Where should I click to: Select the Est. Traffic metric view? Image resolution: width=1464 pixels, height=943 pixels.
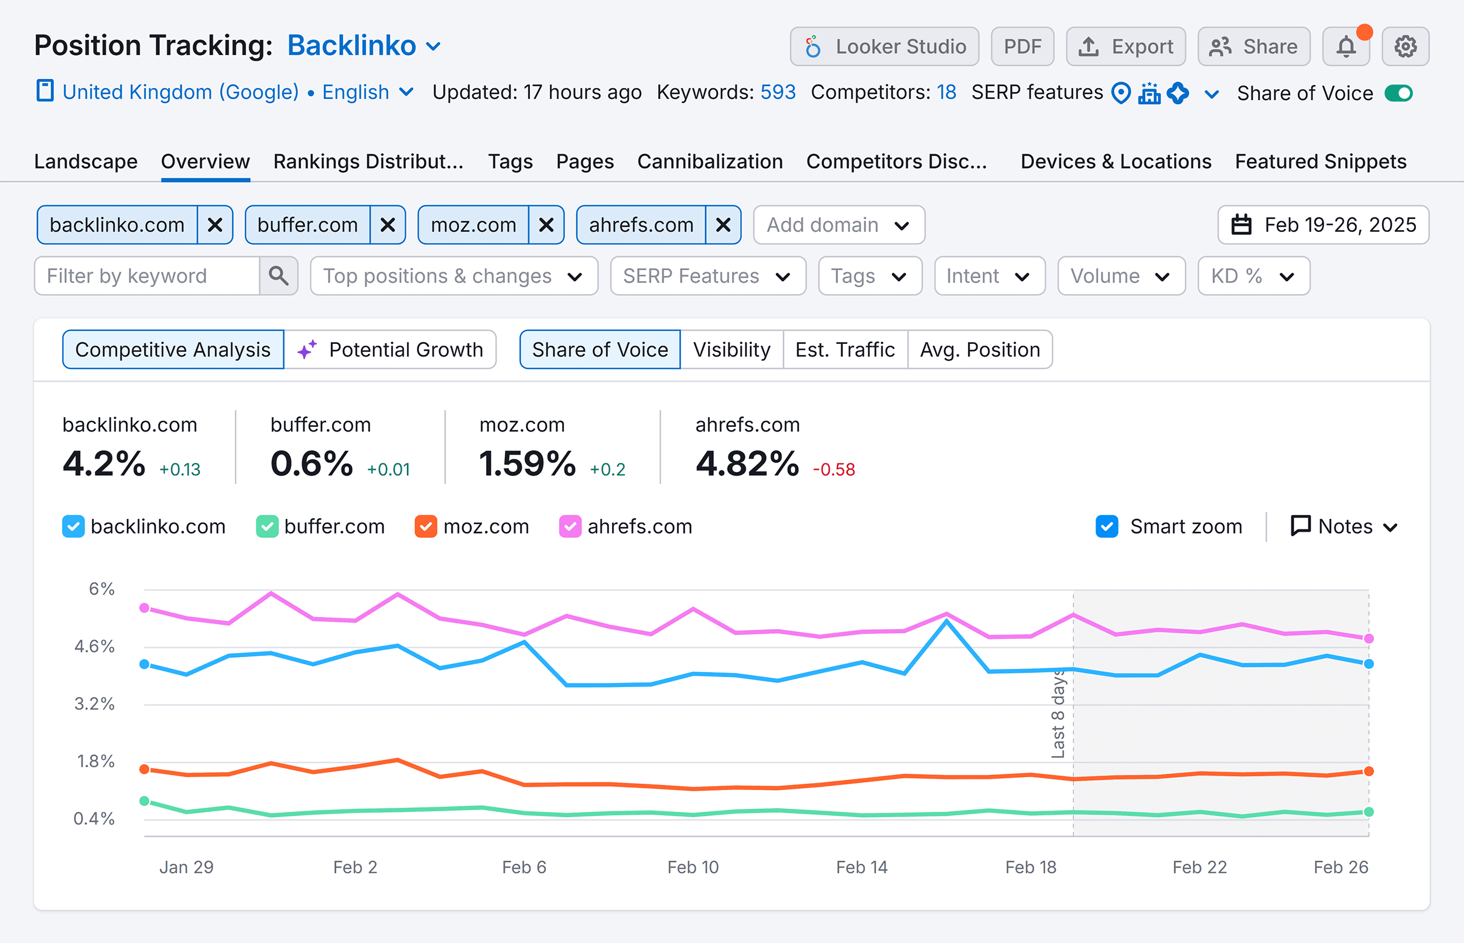844,349
